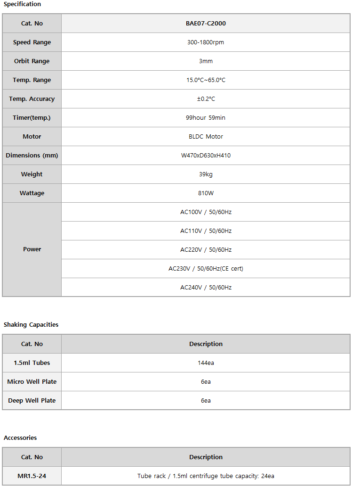Click the Micro Well Plate row label
The image size is (352, 487).
(32, 382)
